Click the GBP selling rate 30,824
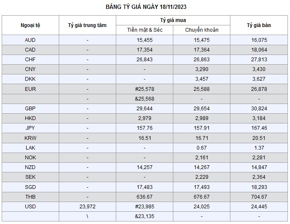 point(259,109)
